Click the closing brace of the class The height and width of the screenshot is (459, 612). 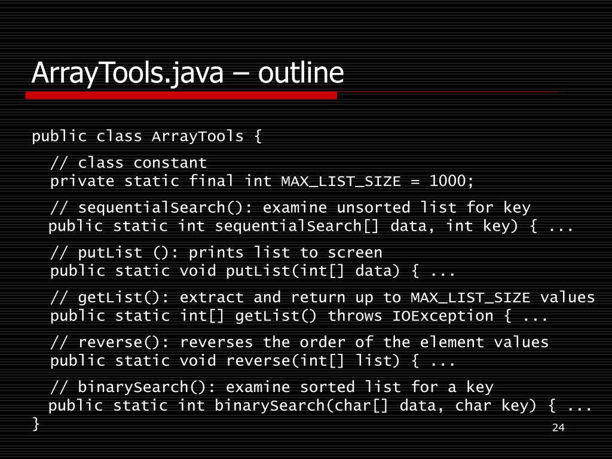point(36,424)
